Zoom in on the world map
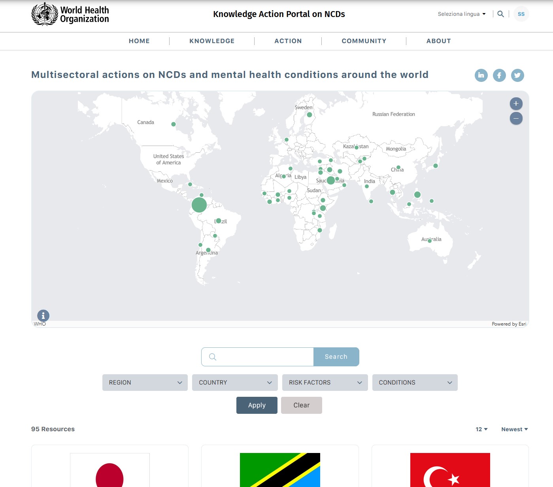Image resolution: width=553 pixels, height=487 pixels. tap(516, 104)
